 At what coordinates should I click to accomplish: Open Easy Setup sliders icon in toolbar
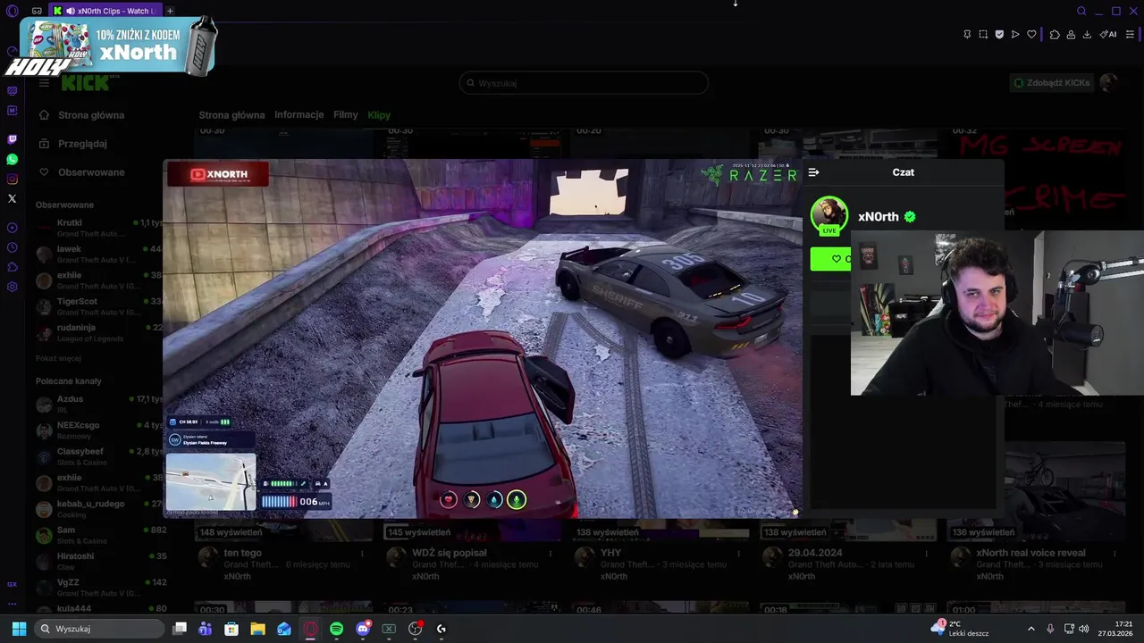(1131, 35)
